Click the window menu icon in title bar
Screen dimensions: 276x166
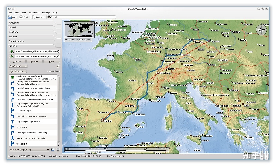click(x=9, y=9)
